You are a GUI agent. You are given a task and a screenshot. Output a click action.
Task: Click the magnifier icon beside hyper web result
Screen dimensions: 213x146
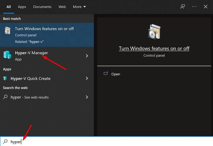coord(5,97)
